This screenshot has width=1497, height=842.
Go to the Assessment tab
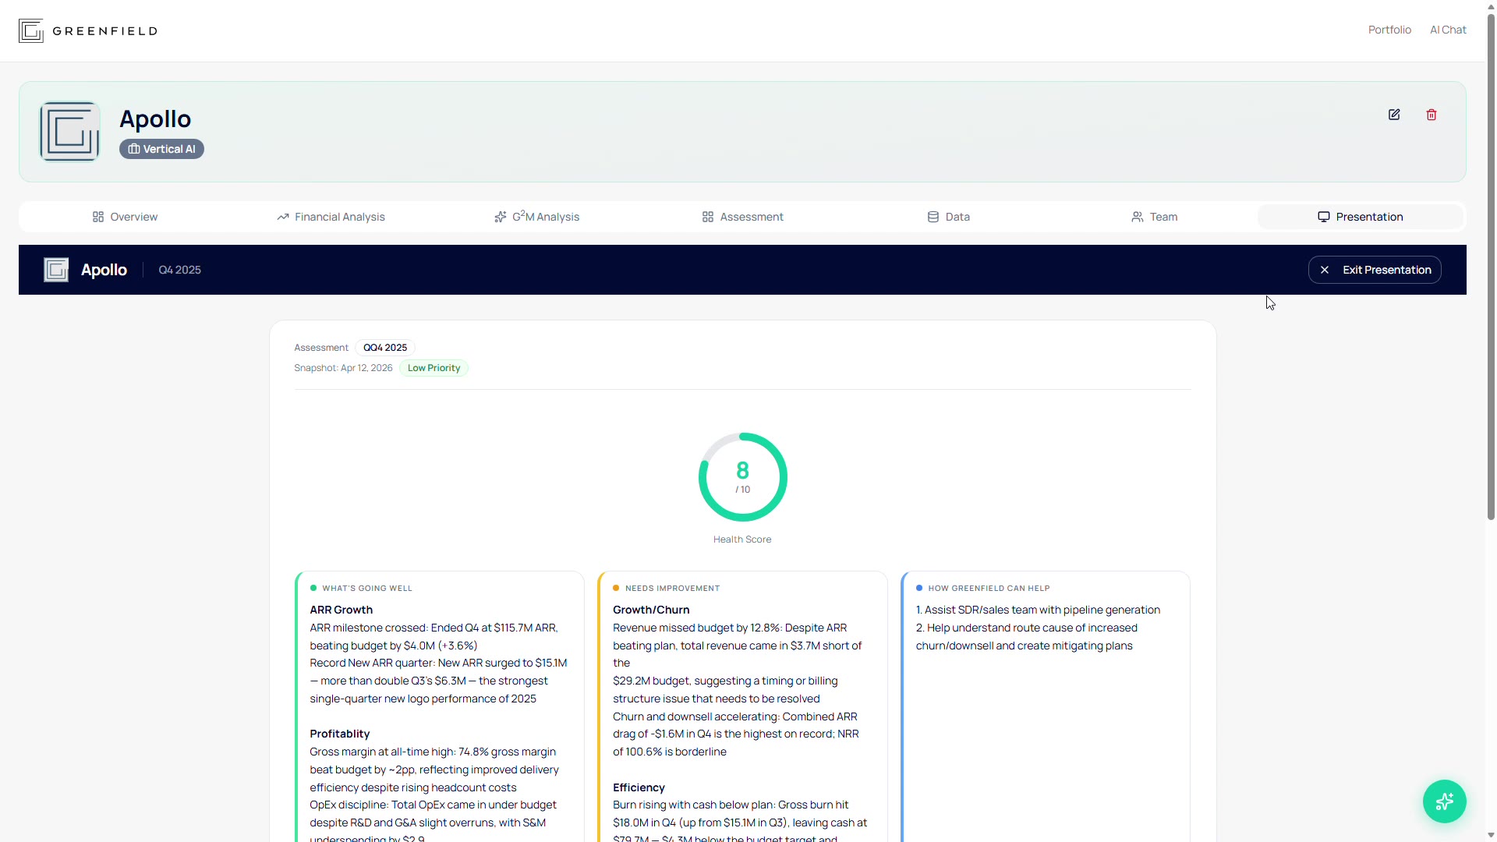[x=742, y=217]
